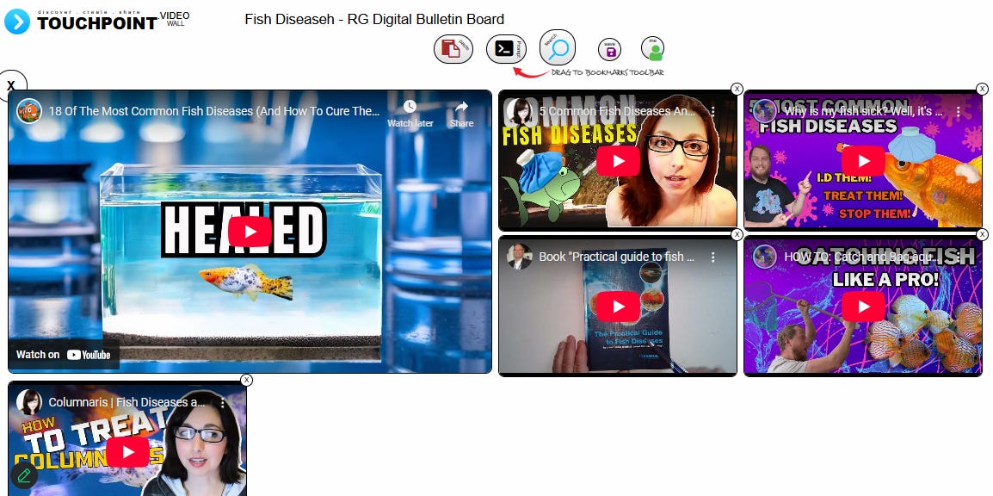Remove the 'Why is my fish sick' tile
Screen dimensions: 993x496
tap(982, 89)
